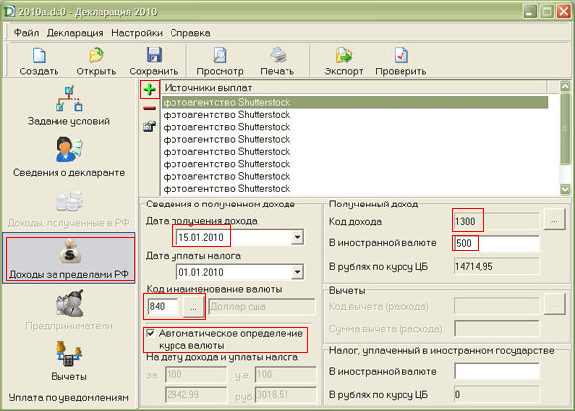575x411 pixels.
Task: Go to the Задание условий section
Action: tap(68, 106)
